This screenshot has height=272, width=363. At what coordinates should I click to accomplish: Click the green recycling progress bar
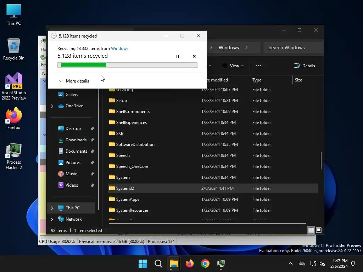127,65
